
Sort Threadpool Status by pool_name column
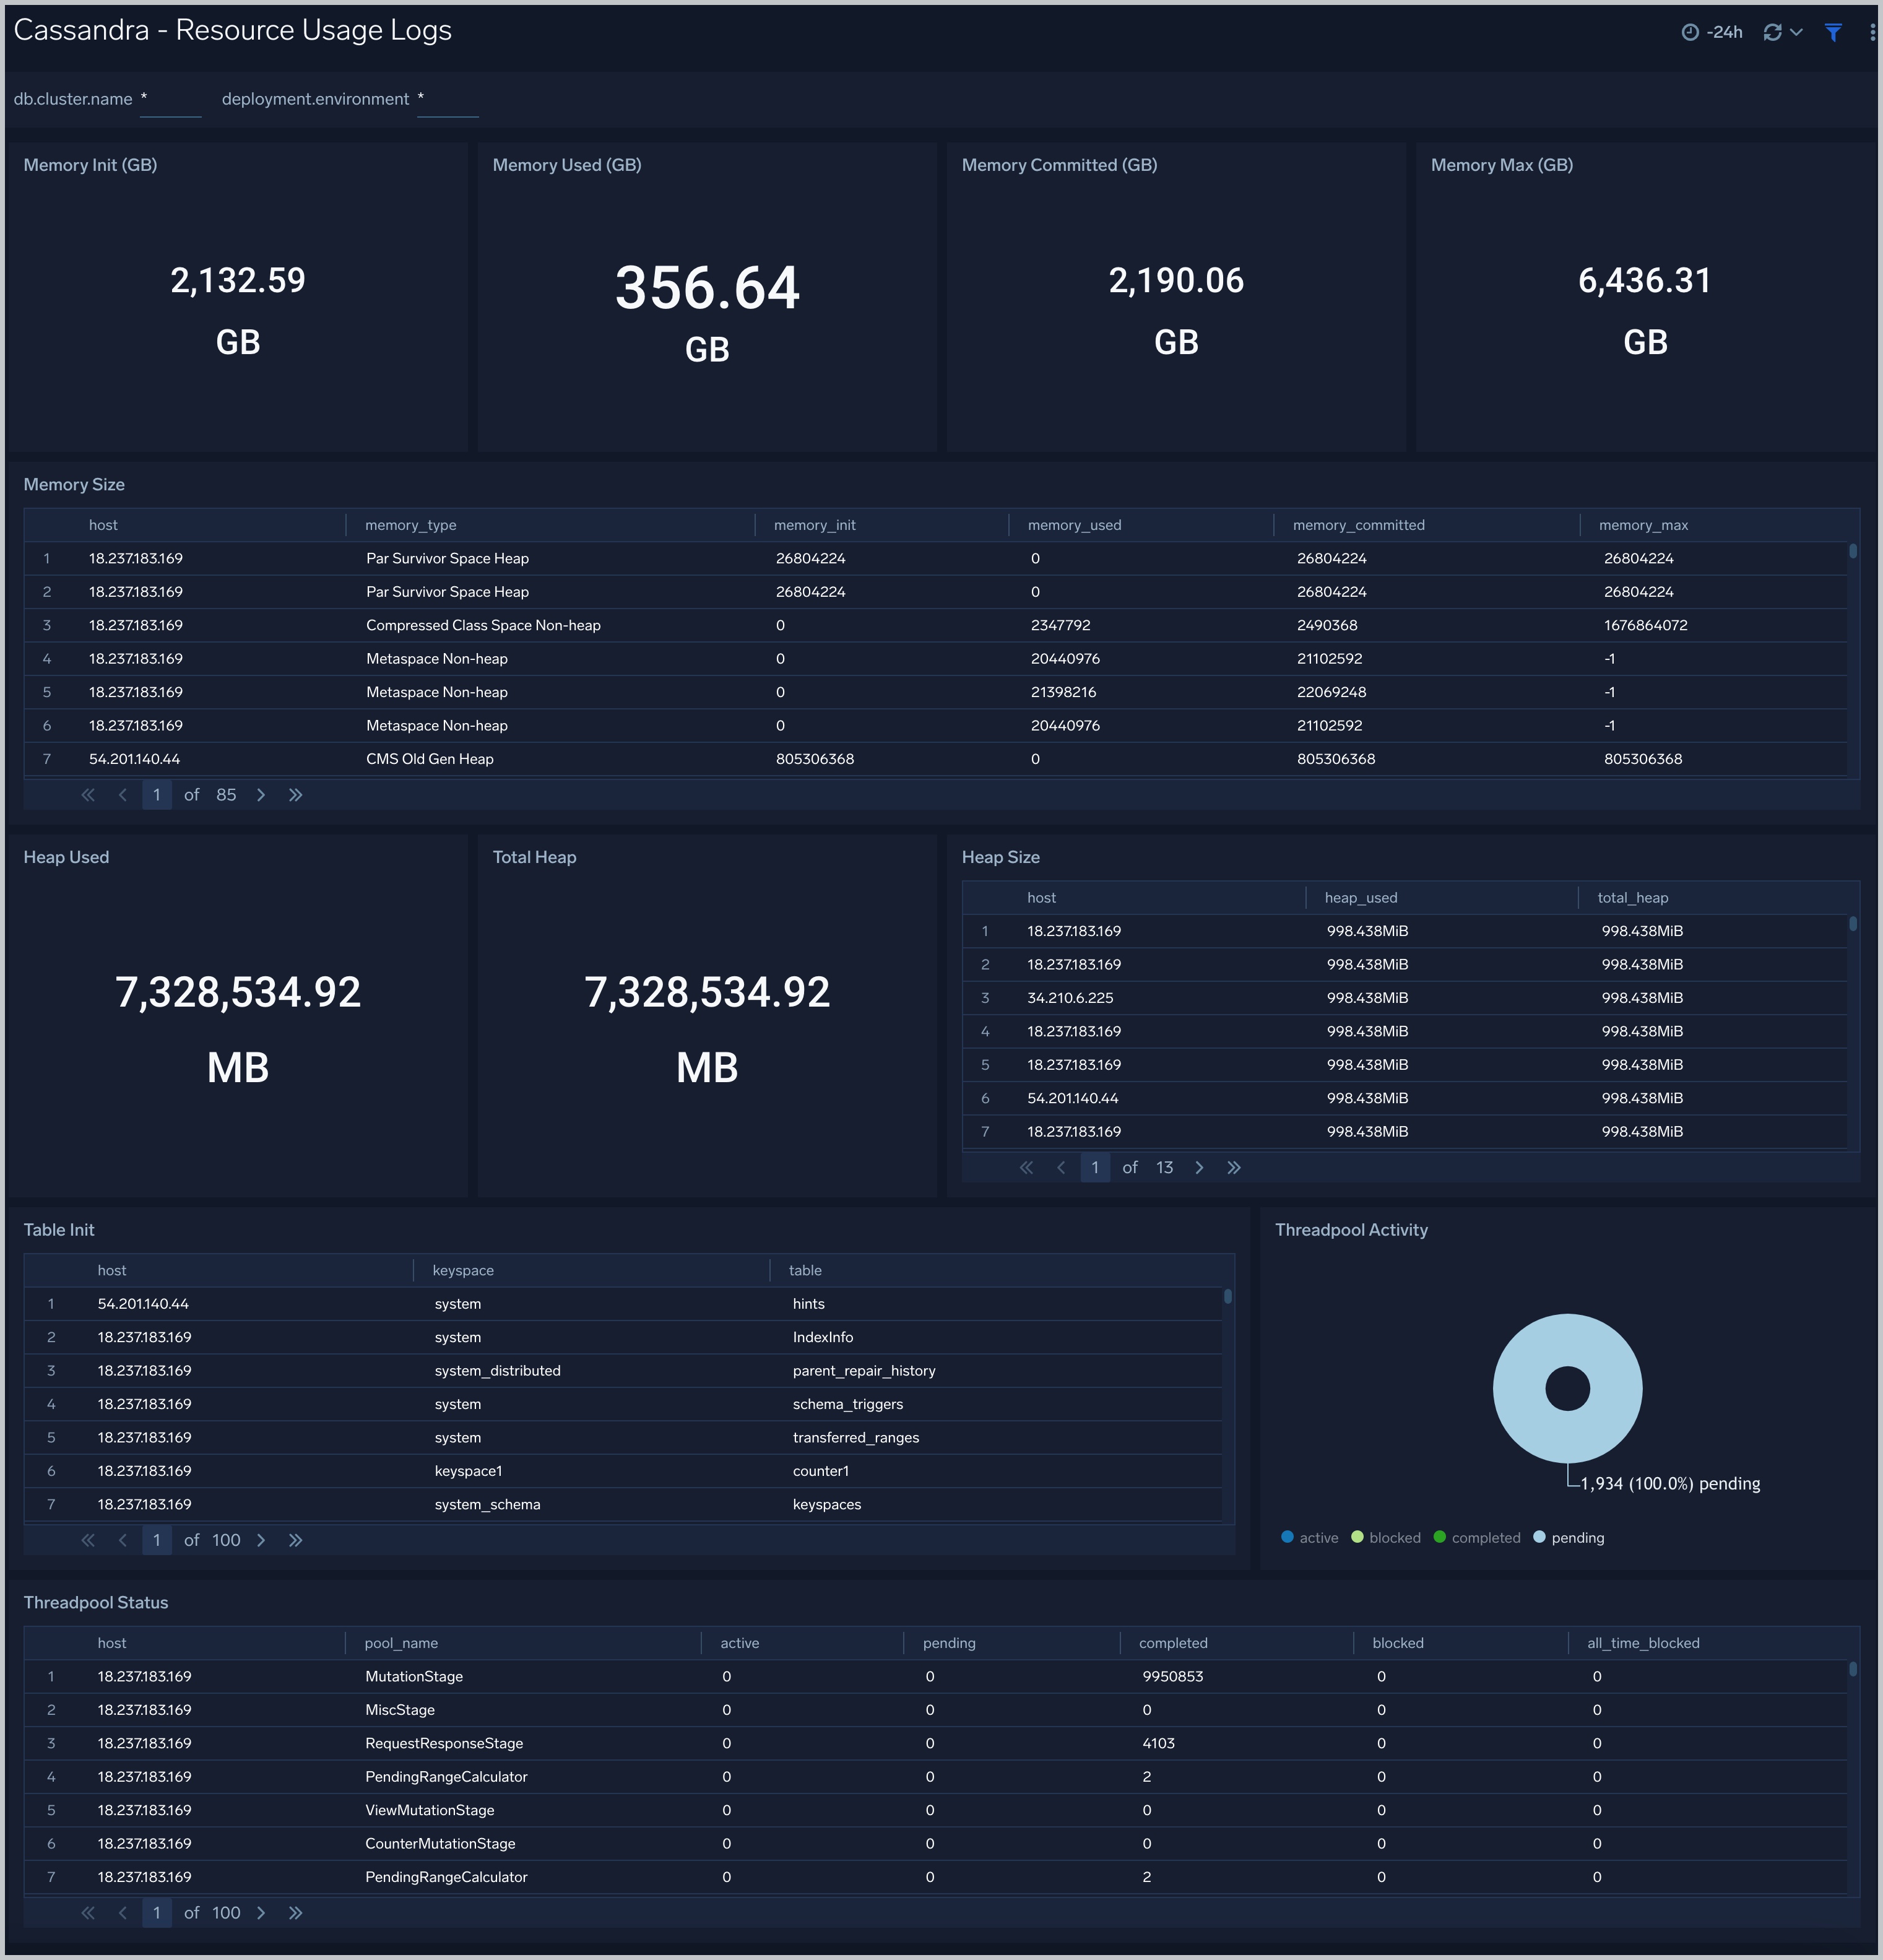(x=401, y=1643)
